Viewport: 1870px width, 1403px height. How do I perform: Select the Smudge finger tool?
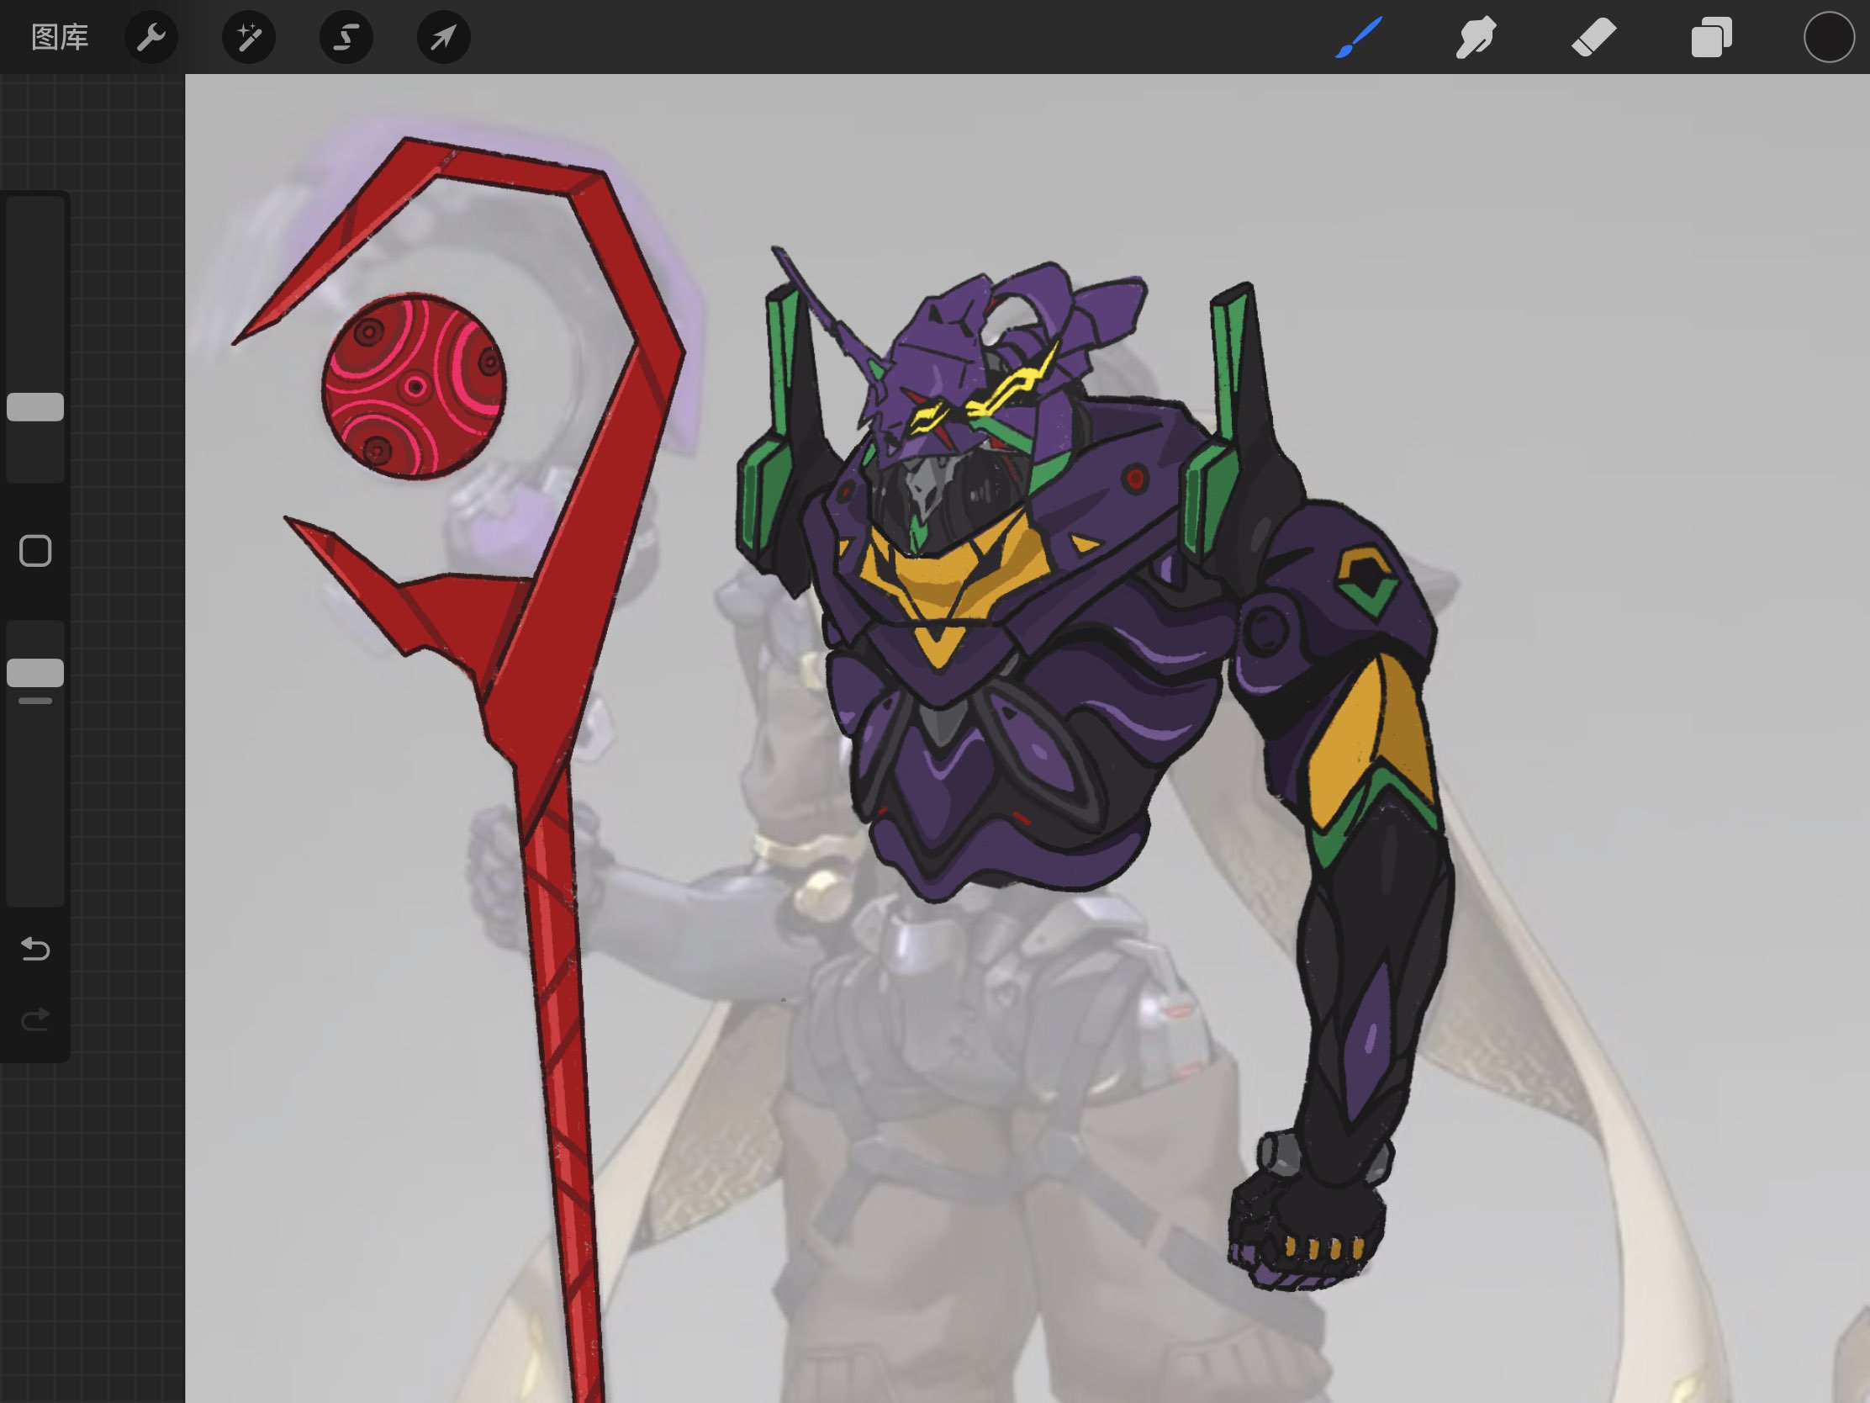point(1476,37)
